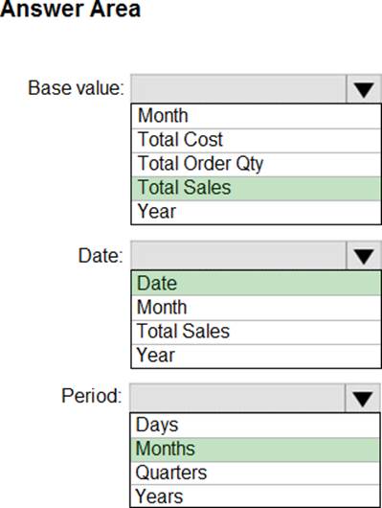Click the Base value combo box field
Screen dimensions: 382x508
pyautogui.click(x=238, y=89)
